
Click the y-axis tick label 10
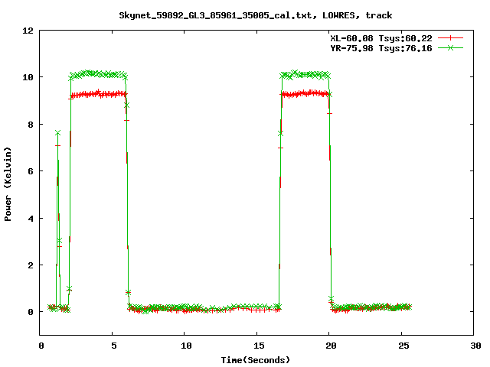pos(28,77)
